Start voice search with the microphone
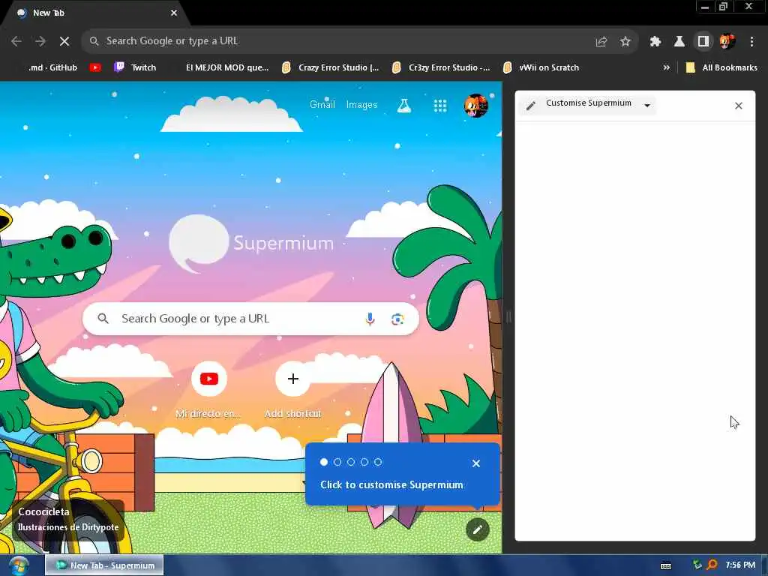This screenshot has width=768, height=576. coord(370,319)
